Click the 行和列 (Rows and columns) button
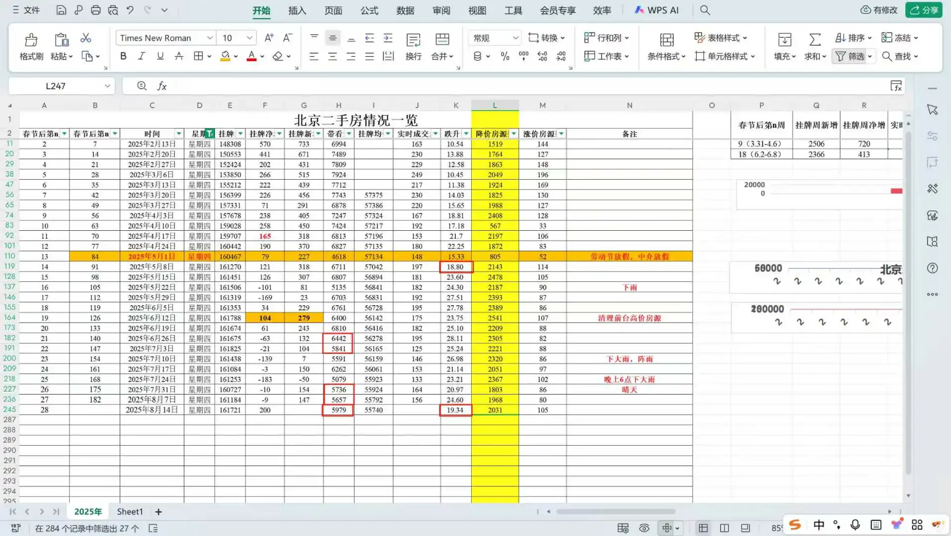This screenshot has height=536, width=951. tap(606, 38)
